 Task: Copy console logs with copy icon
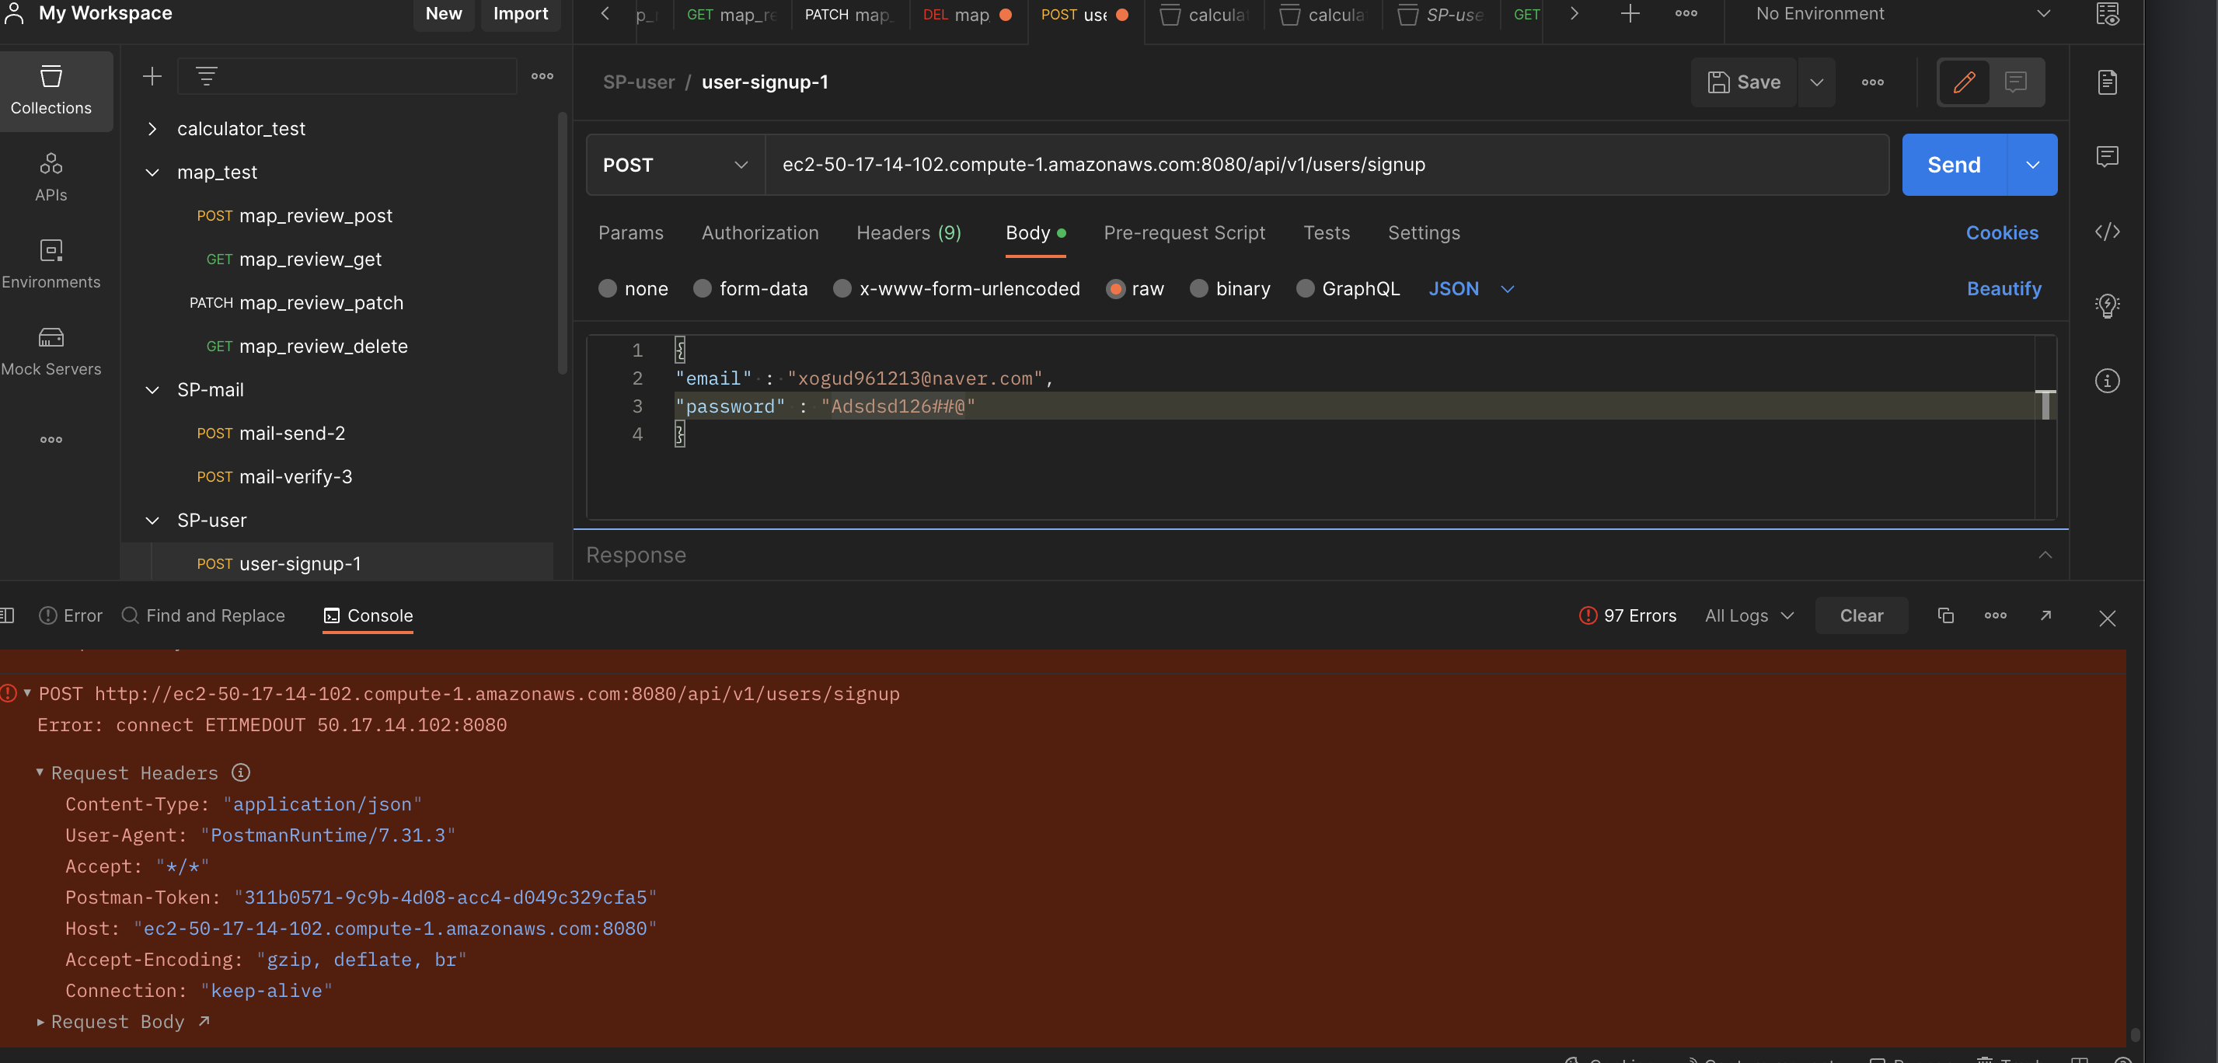1945,615
